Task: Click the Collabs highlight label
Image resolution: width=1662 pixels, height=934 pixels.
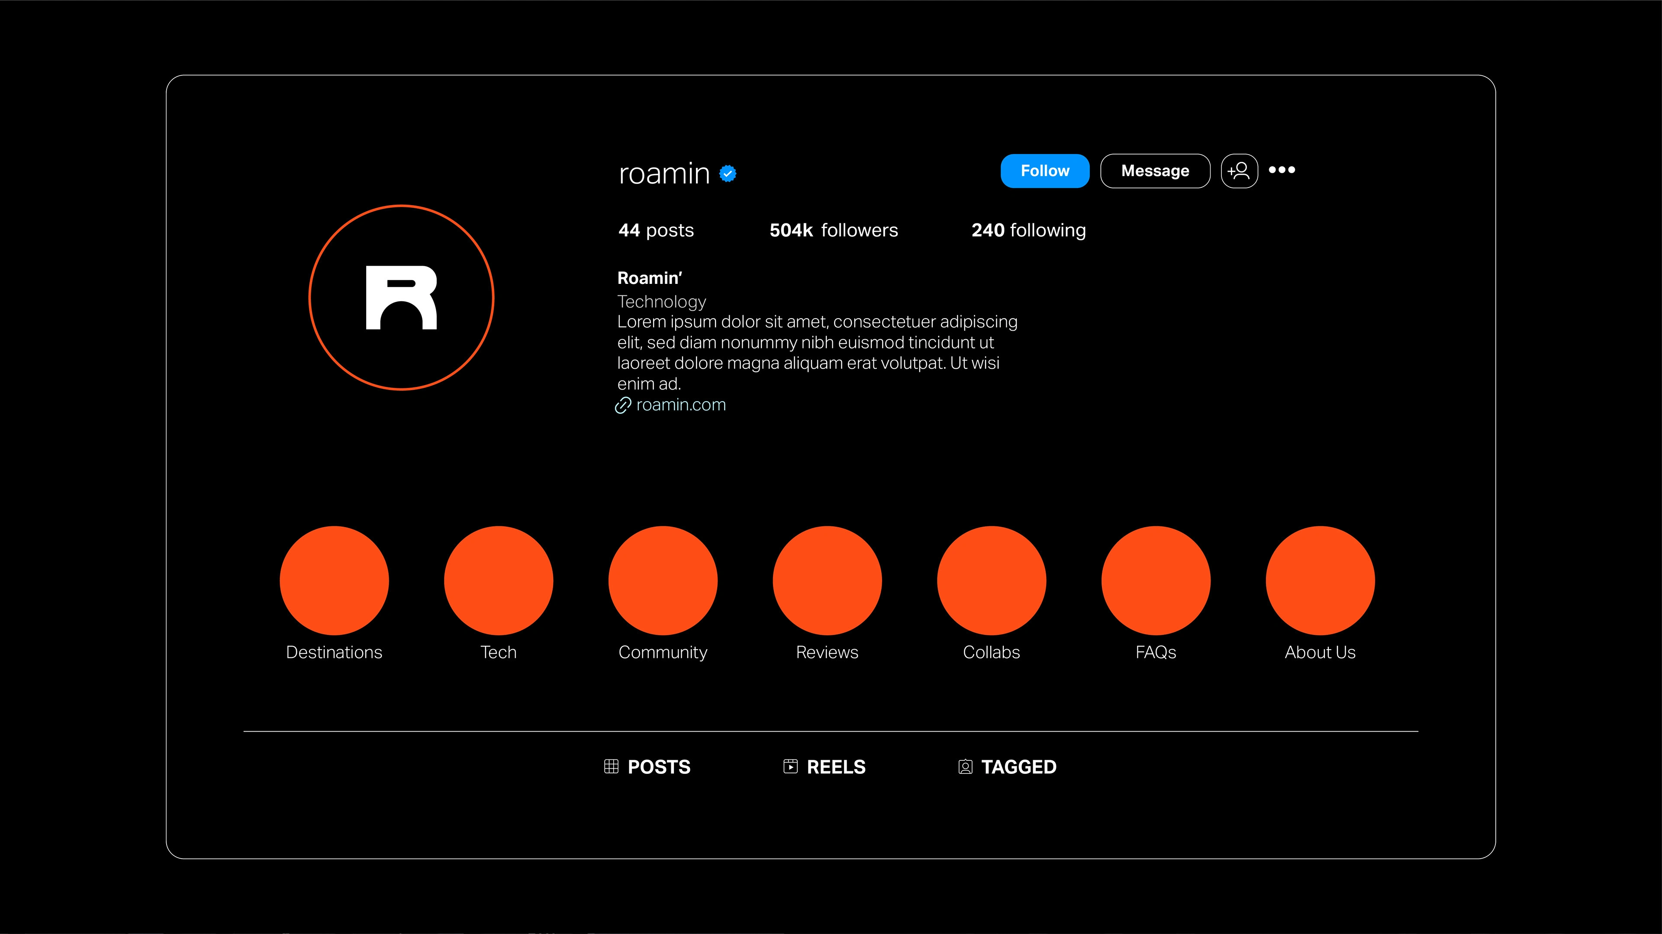Action: pos(992,652)
